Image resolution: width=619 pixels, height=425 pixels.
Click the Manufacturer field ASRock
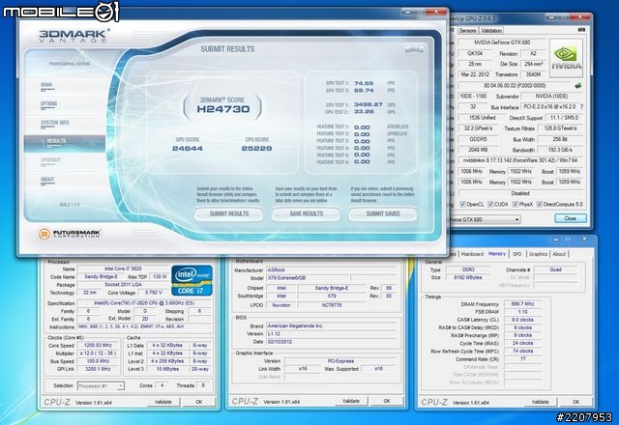point(331,270)
